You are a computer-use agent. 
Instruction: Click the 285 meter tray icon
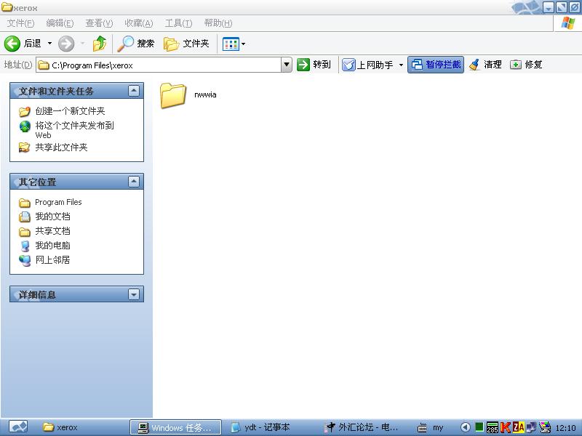pos(493,427)
